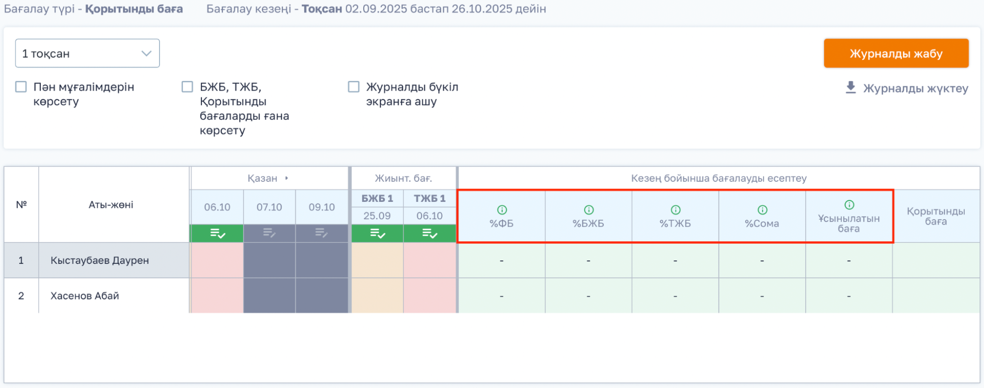Image resolution: width=984 pixels, height=388 pixels.
Task: Select the ТЖБ 1 column header
Action: (429, 198)
